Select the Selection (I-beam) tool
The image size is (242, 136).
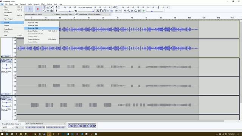[x=45, y=7]
